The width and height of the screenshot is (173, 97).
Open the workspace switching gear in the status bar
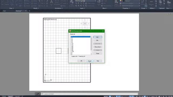(159, 96)
